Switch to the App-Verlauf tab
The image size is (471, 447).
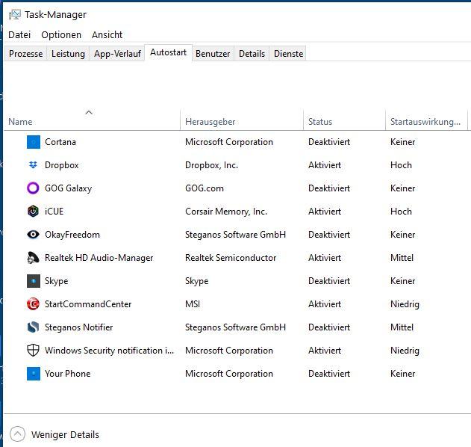117,54
